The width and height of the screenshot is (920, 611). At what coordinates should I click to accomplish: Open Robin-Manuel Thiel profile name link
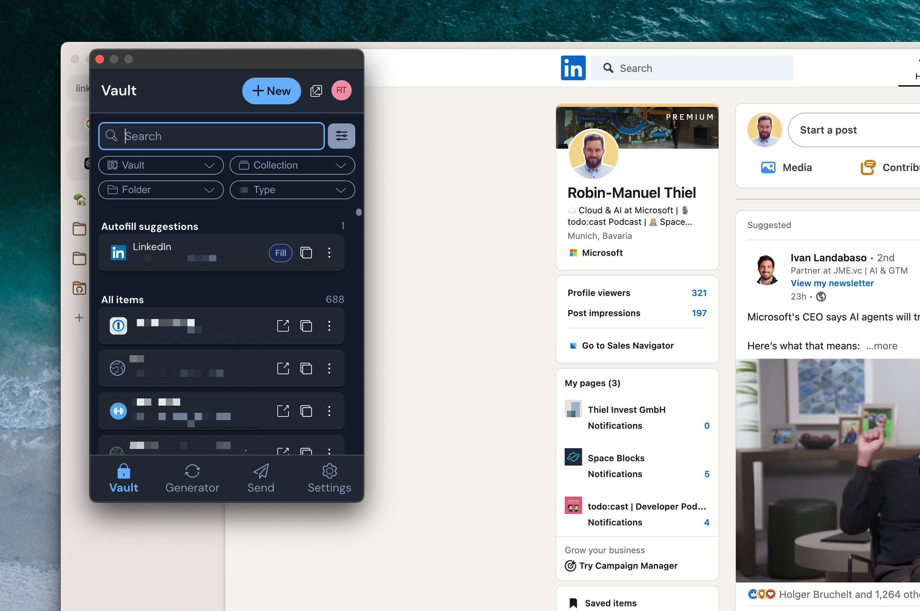pos(632,193)
